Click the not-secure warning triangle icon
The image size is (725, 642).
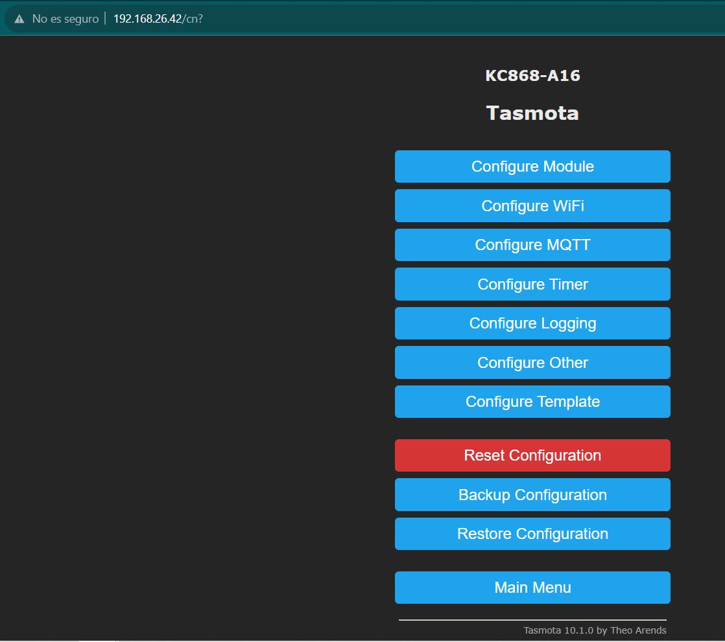pos(19,19)
